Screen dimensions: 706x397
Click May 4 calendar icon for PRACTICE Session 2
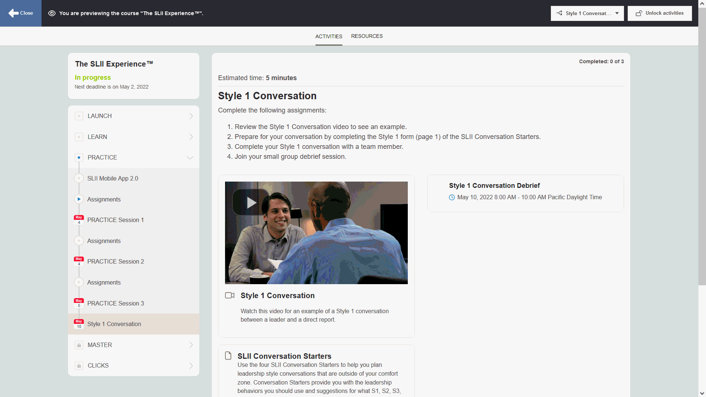79,261
